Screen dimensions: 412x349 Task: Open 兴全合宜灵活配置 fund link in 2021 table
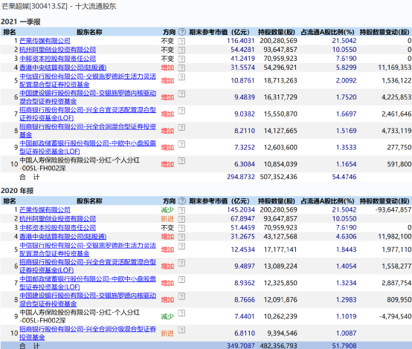pyautogui.click(x=88, y=114)
